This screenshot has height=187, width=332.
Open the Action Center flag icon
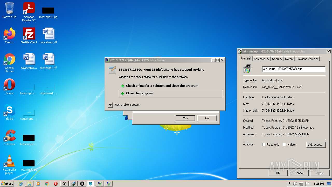coord(307,184)
